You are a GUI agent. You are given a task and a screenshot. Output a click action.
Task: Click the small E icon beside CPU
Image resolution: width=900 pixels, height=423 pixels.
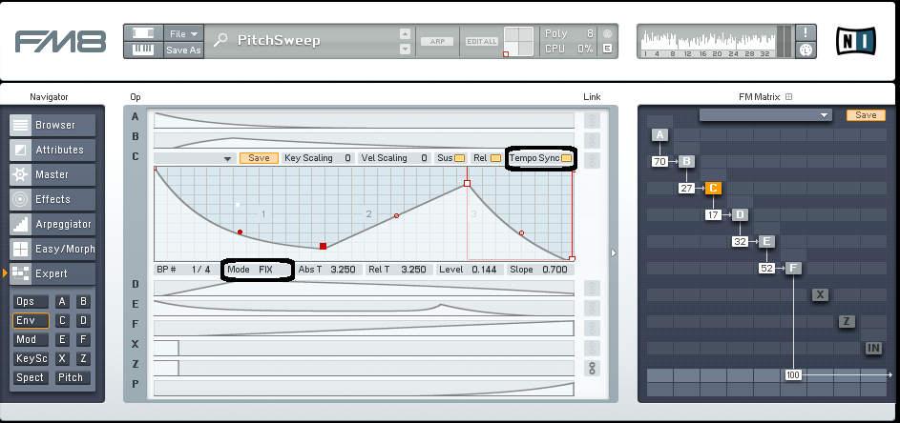[607, 49]
